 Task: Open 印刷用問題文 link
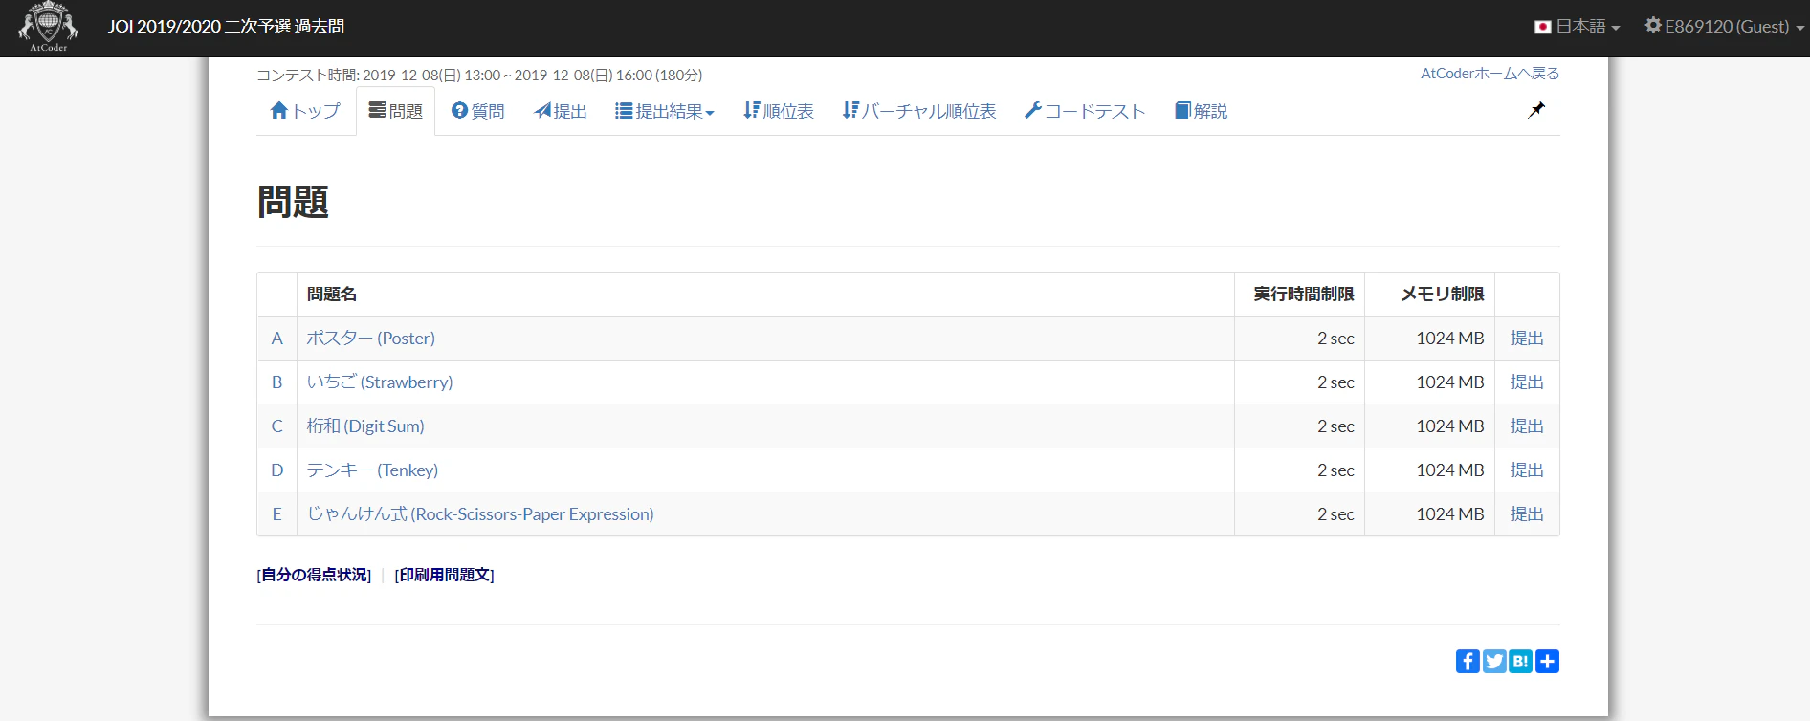pos(444,575)
